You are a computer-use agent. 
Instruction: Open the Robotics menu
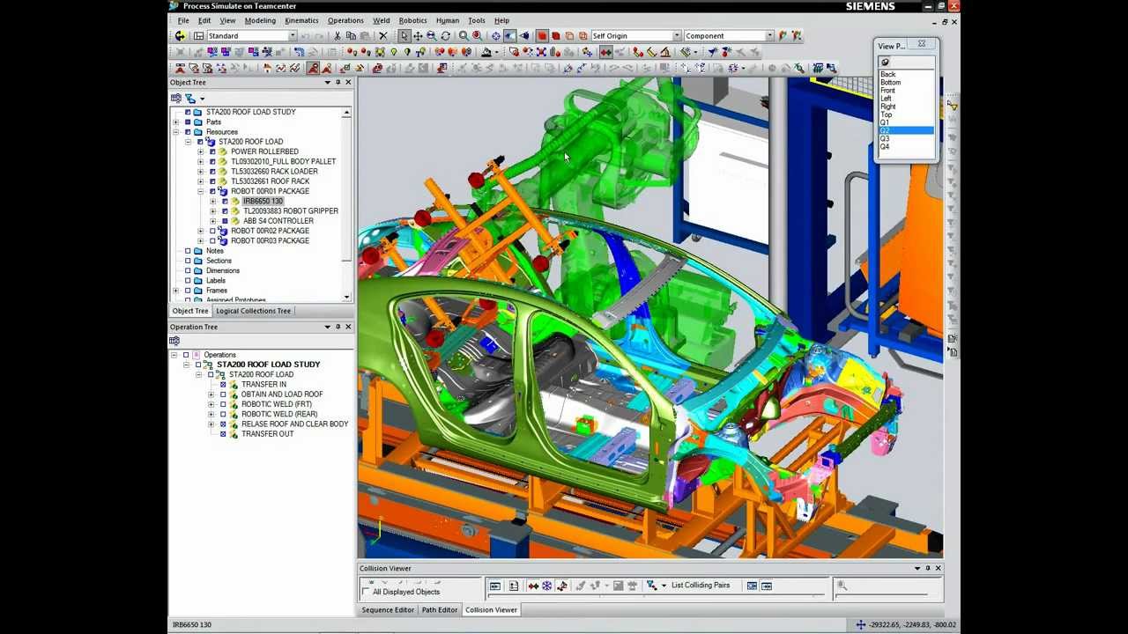point(412,20)
